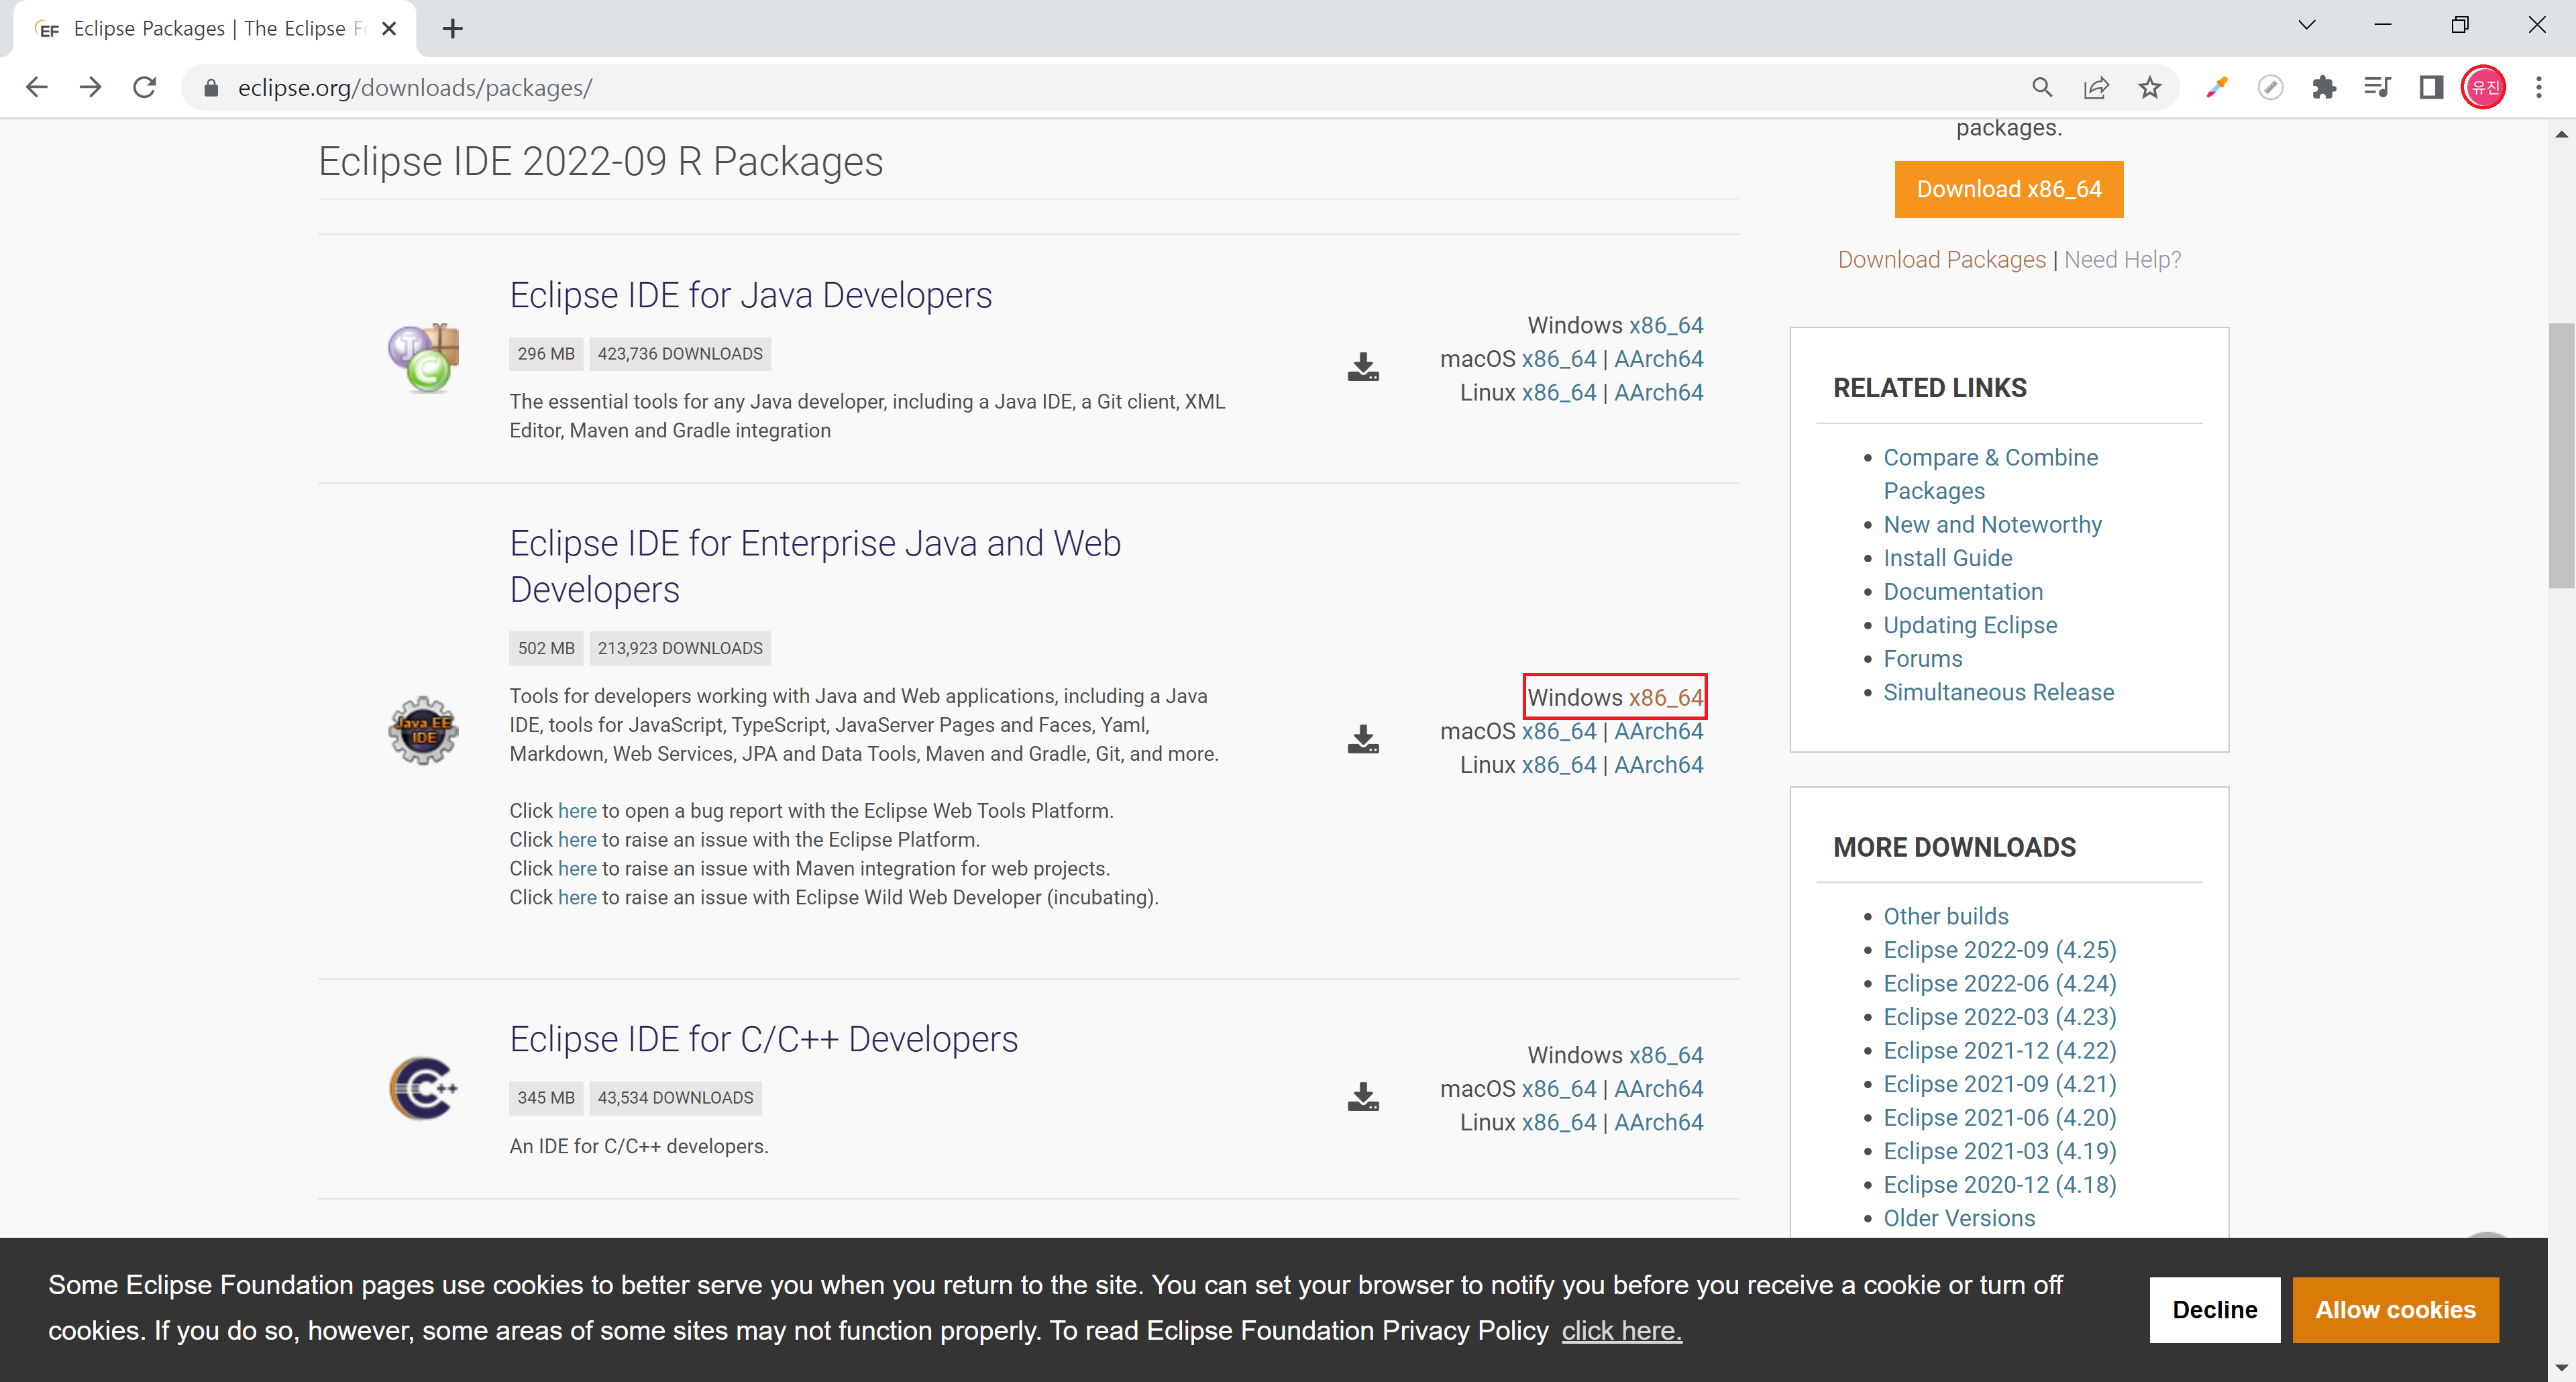This screenshot has width=2576, height=1382.
Task: Open Eclipse IDE for Java Developers title
Action: pyautogui.click(x=751, y=295)
